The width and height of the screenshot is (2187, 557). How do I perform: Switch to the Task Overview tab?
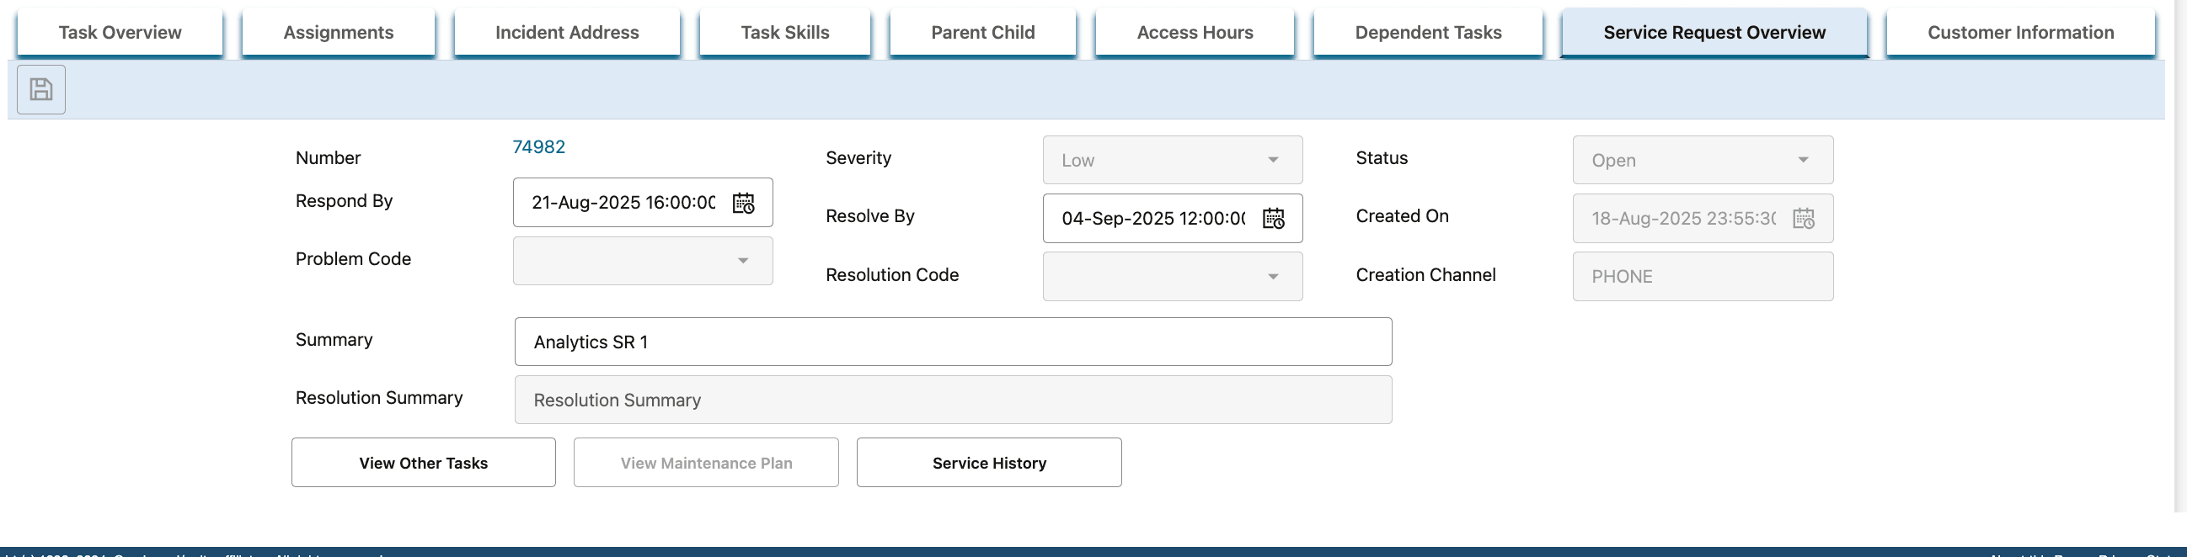point(120,33)
